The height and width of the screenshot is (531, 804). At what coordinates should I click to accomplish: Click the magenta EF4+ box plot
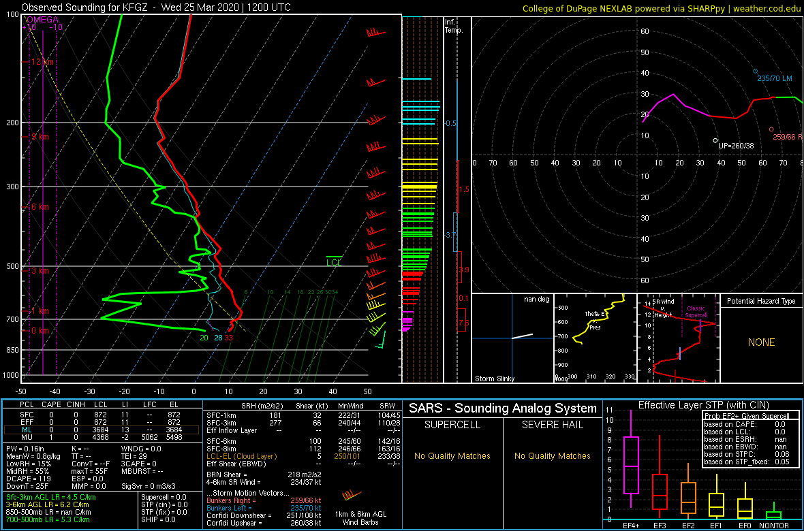coord(630,461)
